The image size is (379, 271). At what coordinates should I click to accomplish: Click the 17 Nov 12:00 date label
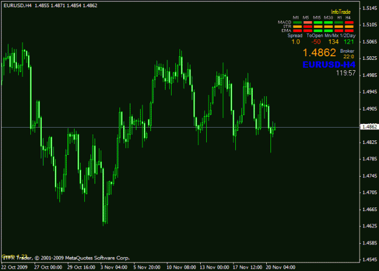(247, 267)
